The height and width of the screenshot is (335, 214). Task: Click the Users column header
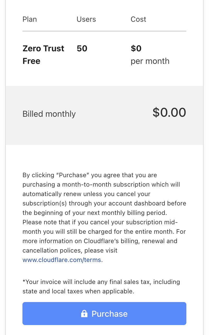coord(86,19)
